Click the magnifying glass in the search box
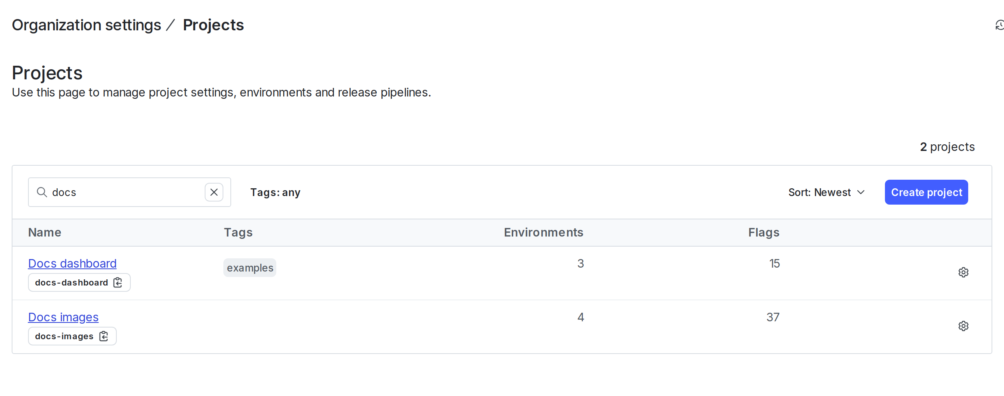The width and height of the screenshot is (1004, 396). click(42, 192)
